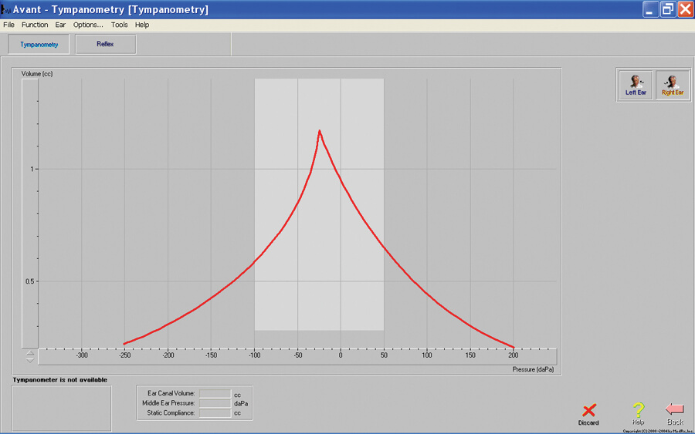The width and height of the screenshot is (695, 434).
Task: Expand the Options... menu
Action: click(88, 25)
